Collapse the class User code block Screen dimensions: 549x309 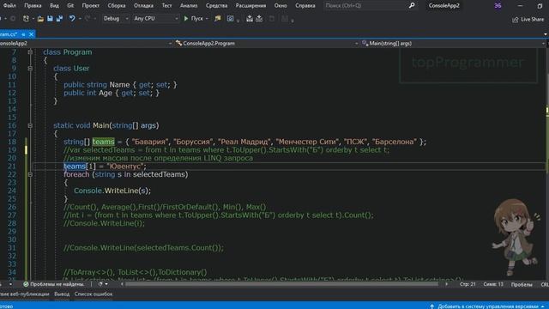click(30, 69)
